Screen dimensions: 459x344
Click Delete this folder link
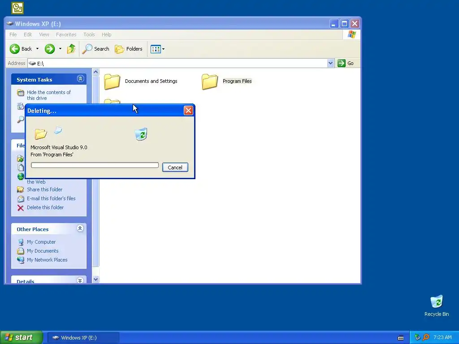45,207
